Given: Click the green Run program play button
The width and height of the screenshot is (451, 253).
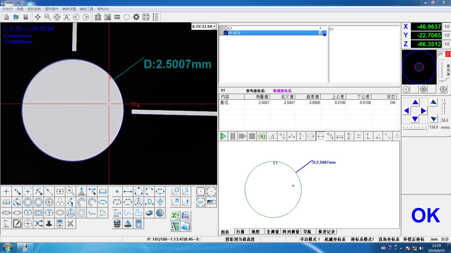Looking at the screenshot, I should pos(223,136).
